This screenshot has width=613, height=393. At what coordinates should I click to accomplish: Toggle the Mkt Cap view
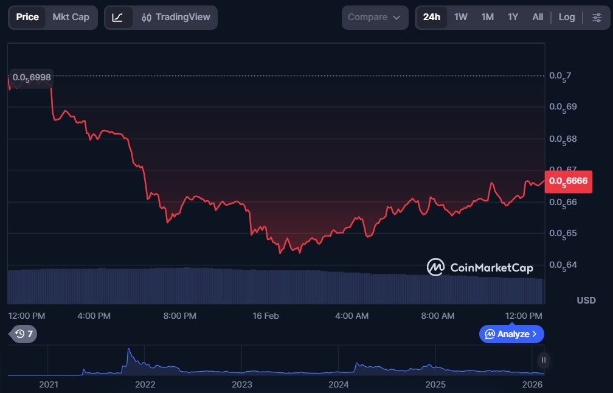[x=71, y=17]
